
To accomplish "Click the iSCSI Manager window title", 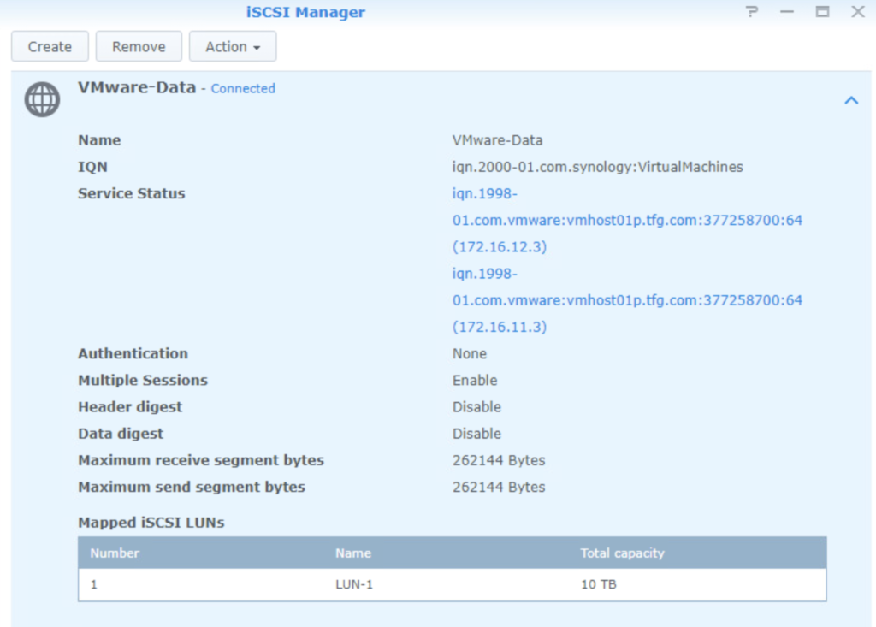I will 304,12.
